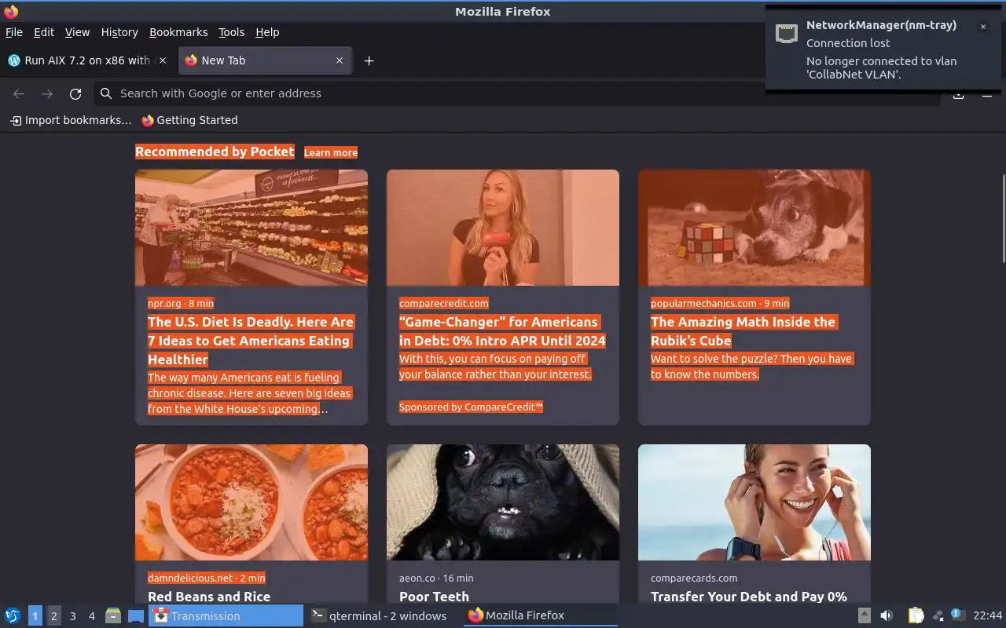Select the New Tab tab
Screen dimensions: 1006x628
tap(265, 60)
